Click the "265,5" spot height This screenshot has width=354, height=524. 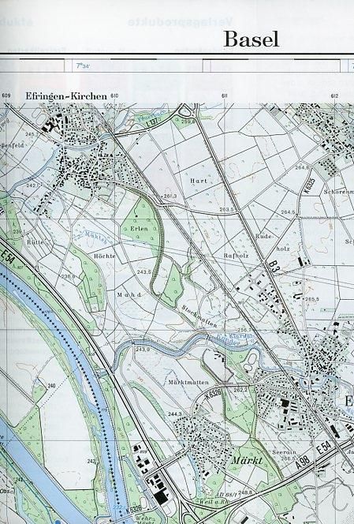pos(311,299)
